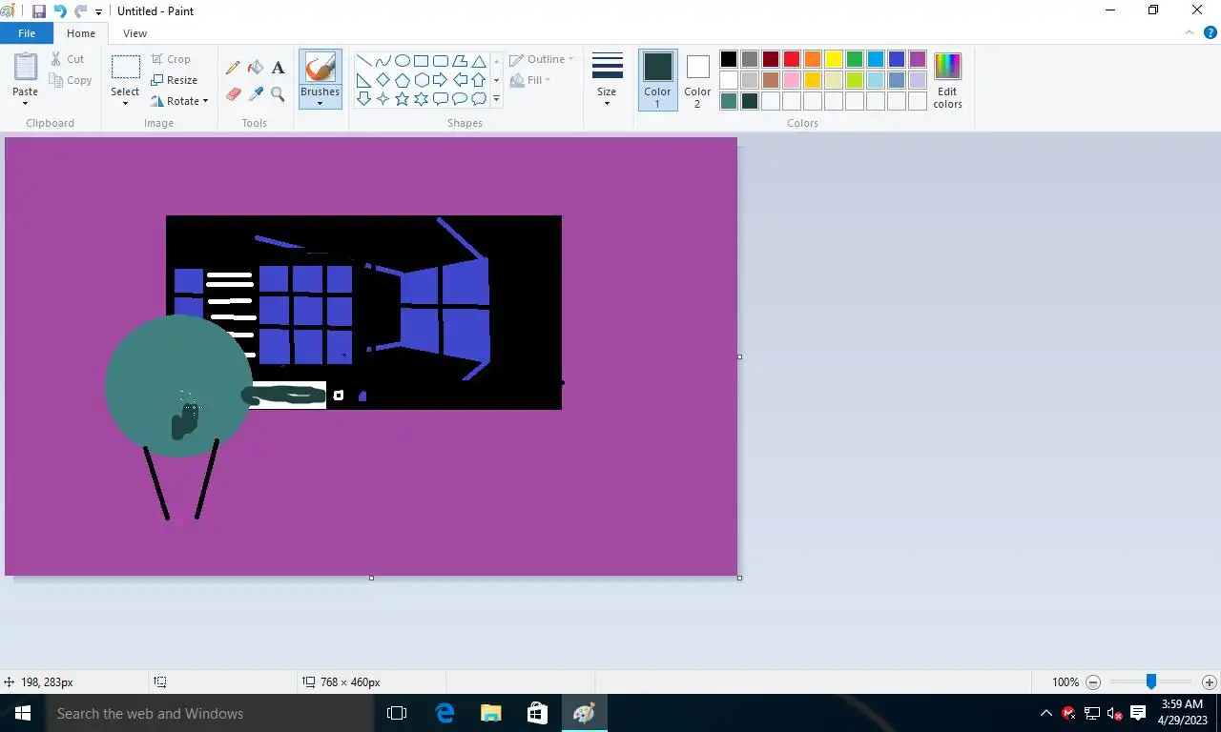Viewport: 1221px width, 732px height.
Task: Choose the Five-point star shape
Action: coord(402,99)
